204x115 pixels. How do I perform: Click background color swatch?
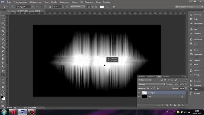point(4,99)
